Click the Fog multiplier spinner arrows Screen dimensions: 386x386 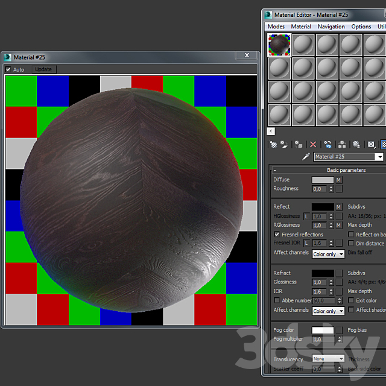(x=340, y=339)
